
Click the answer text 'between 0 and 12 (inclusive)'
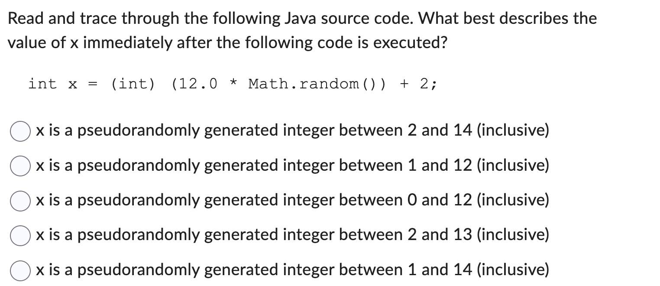[444, 201]
